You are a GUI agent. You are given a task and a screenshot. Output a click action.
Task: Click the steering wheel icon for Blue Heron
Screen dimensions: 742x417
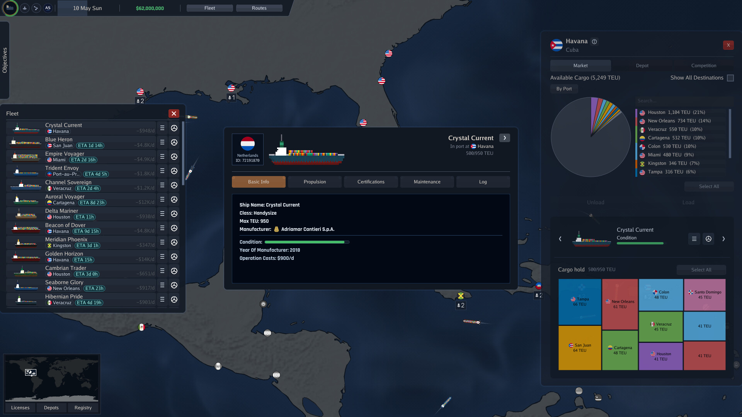tap(174, 142)
